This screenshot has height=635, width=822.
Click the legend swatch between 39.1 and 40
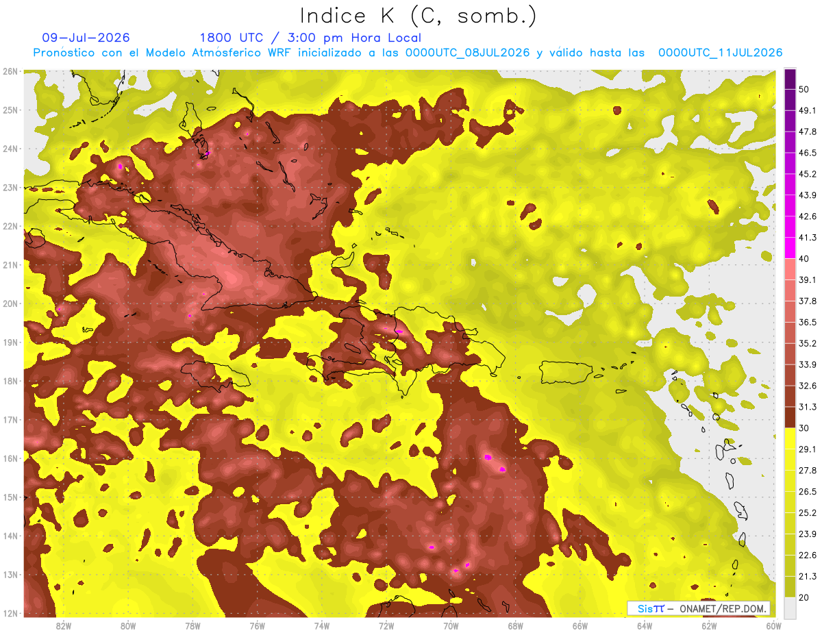tap(790, 269)
